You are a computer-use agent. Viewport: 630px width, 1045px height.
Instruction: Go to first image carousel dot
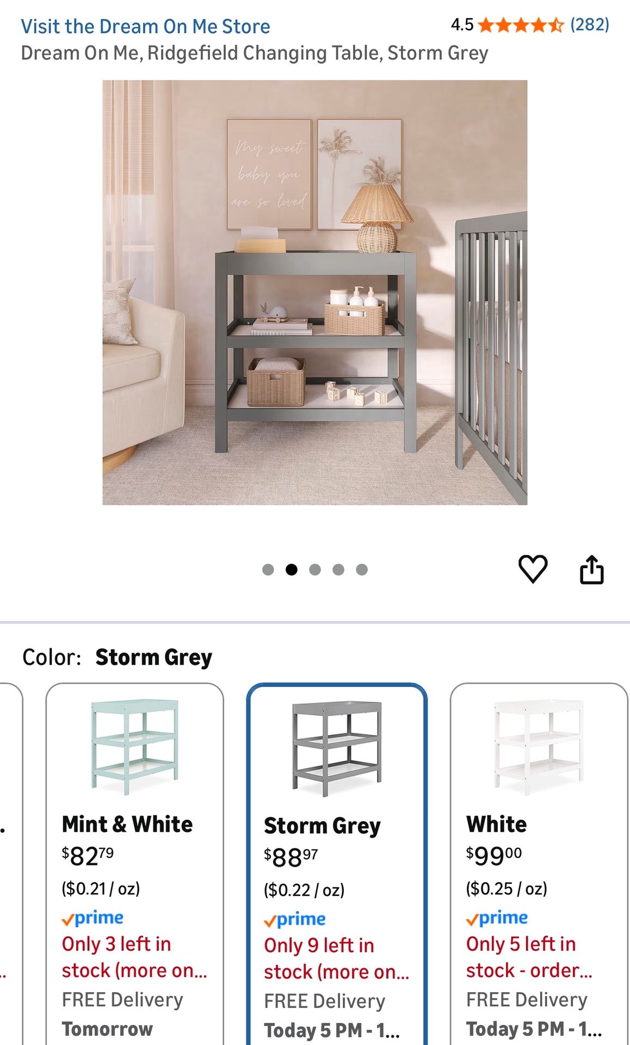click(268, 569)
